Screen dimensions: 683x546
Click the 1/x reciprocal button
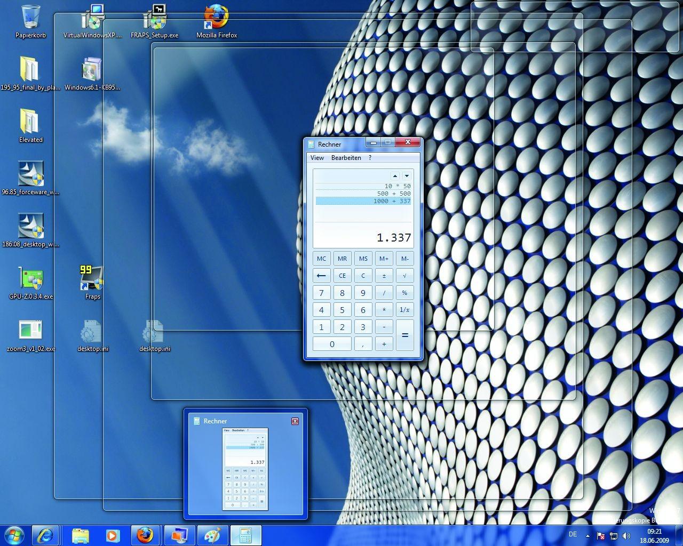click(404, 310)
